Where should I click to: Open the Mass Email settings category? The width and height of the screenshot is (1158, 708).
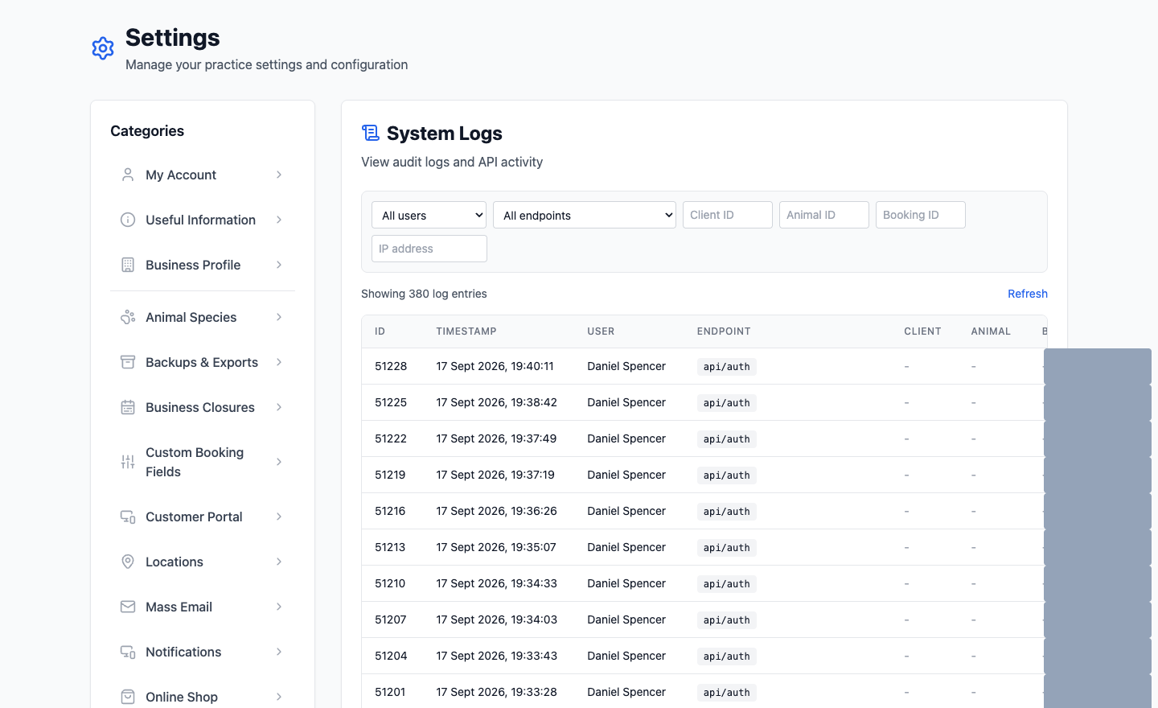203,607
